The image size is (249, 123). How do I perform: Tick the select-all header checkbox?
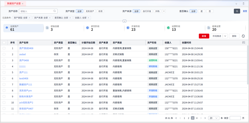coord(4,43)
